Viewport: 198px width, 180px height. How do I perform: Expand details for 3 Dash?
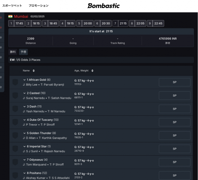coord(24,106)
